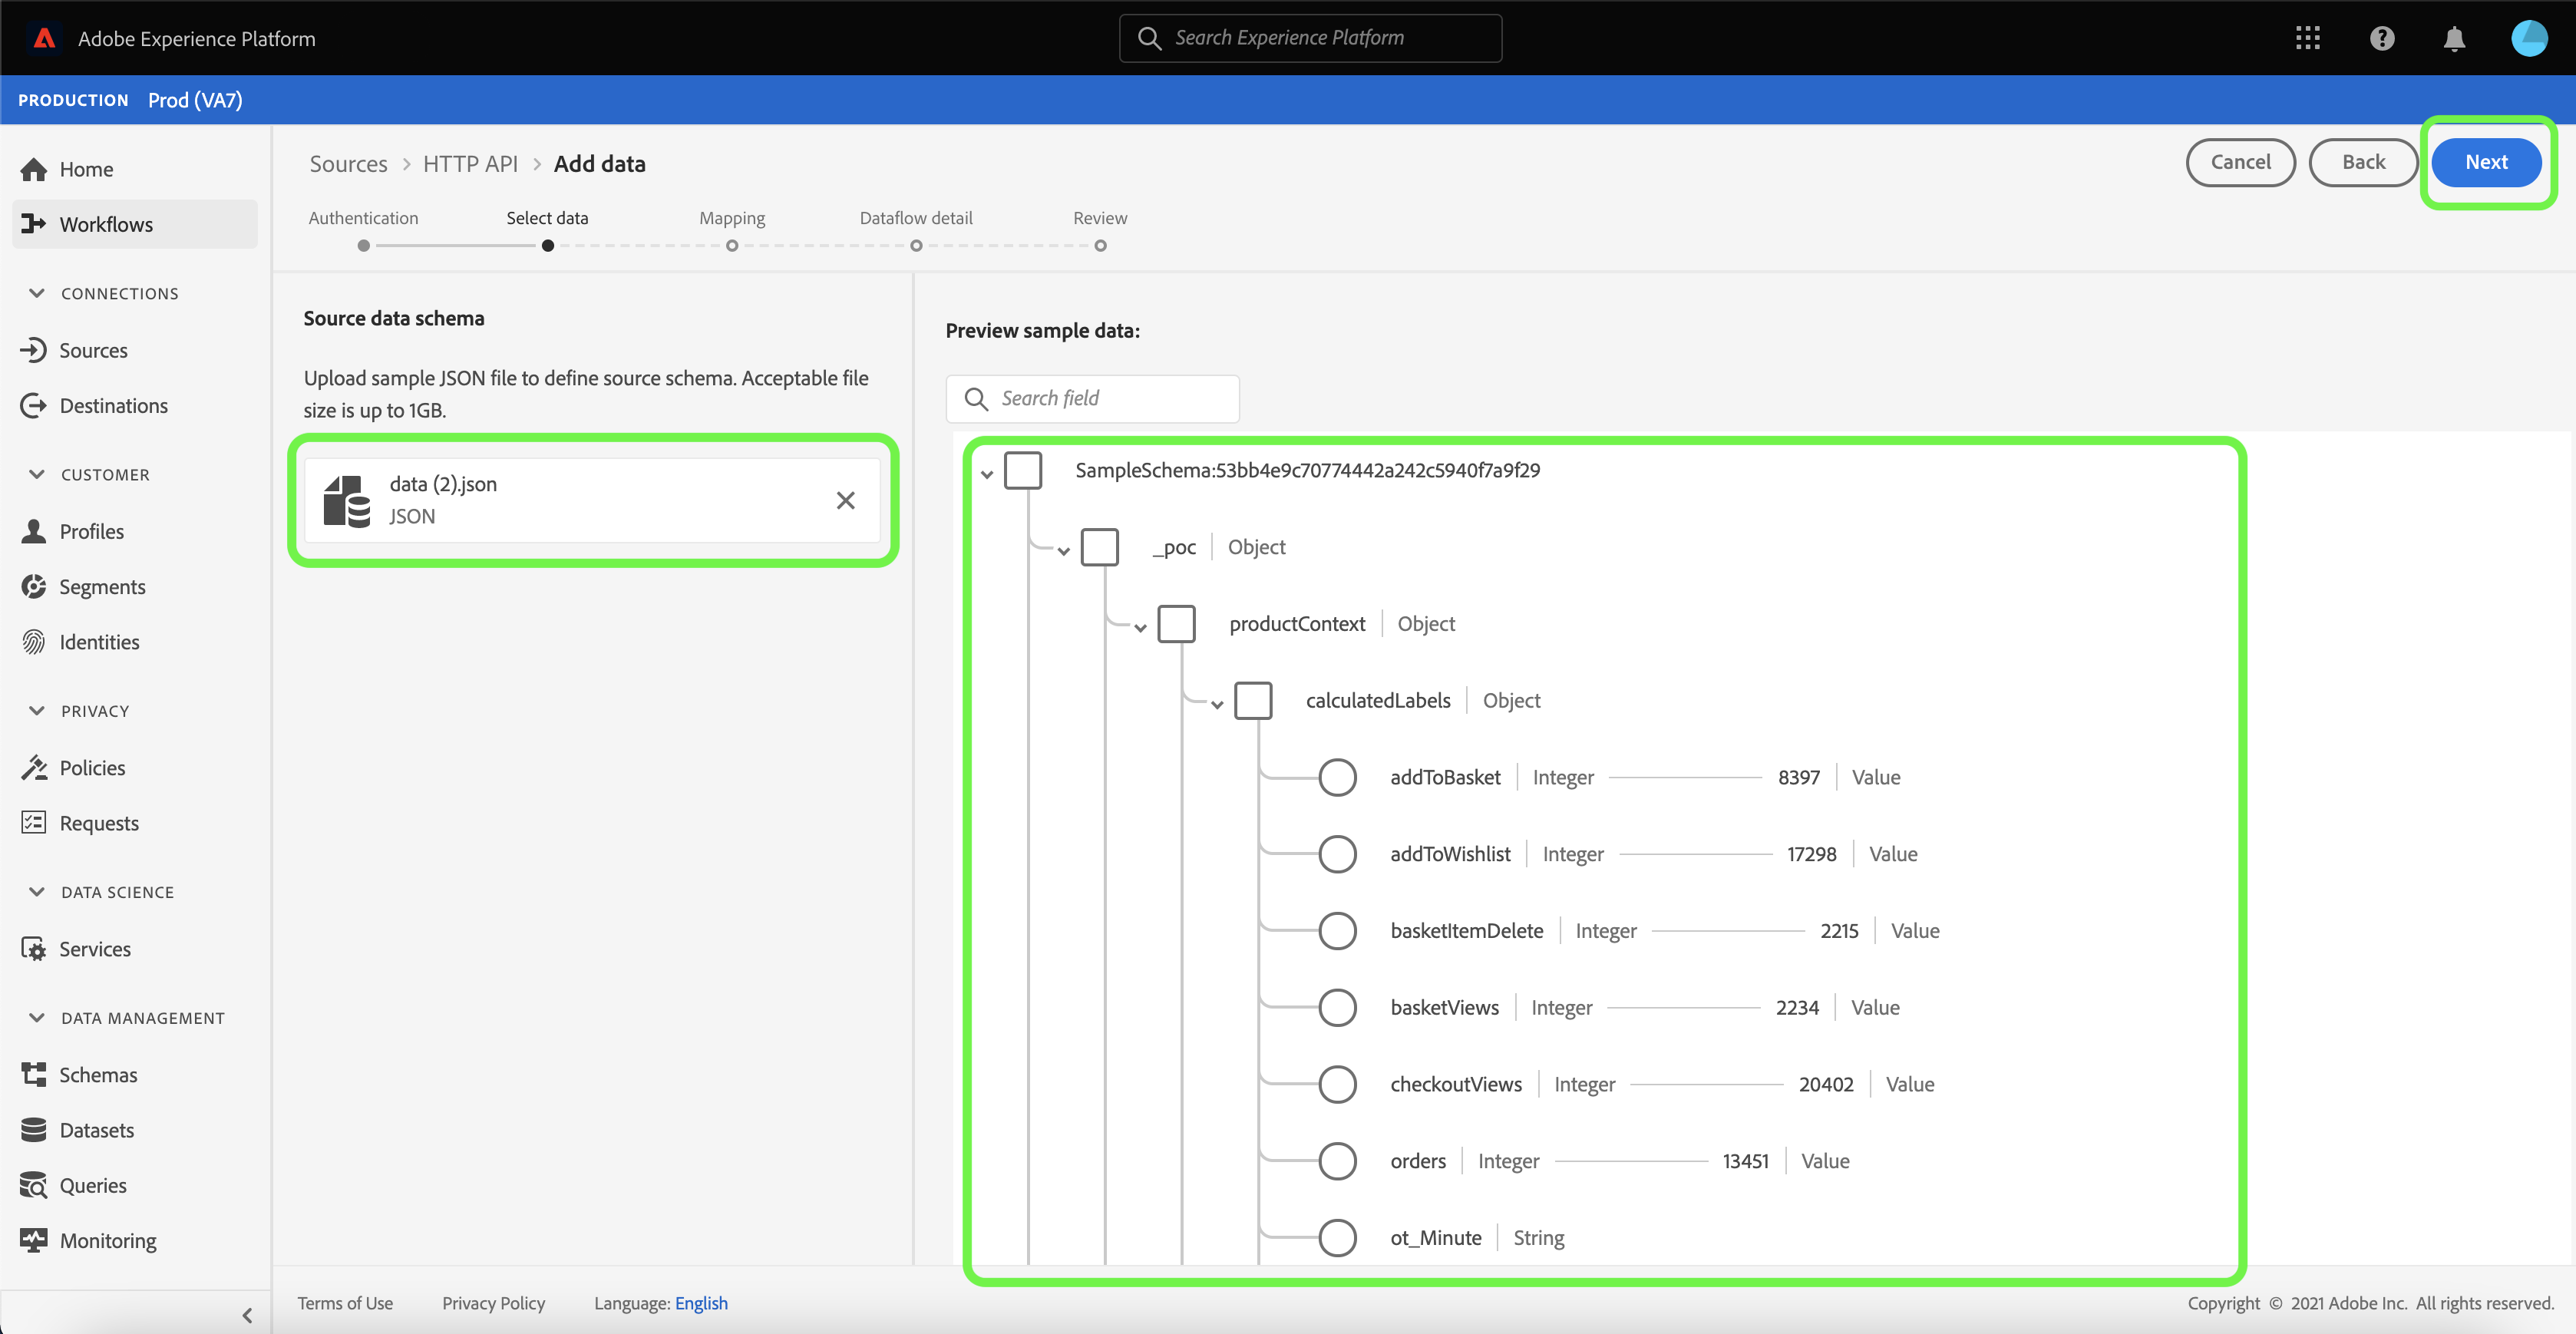
Task: Open Identities fingerprint icon in sidebar
Action: click(x=34, y=642)
